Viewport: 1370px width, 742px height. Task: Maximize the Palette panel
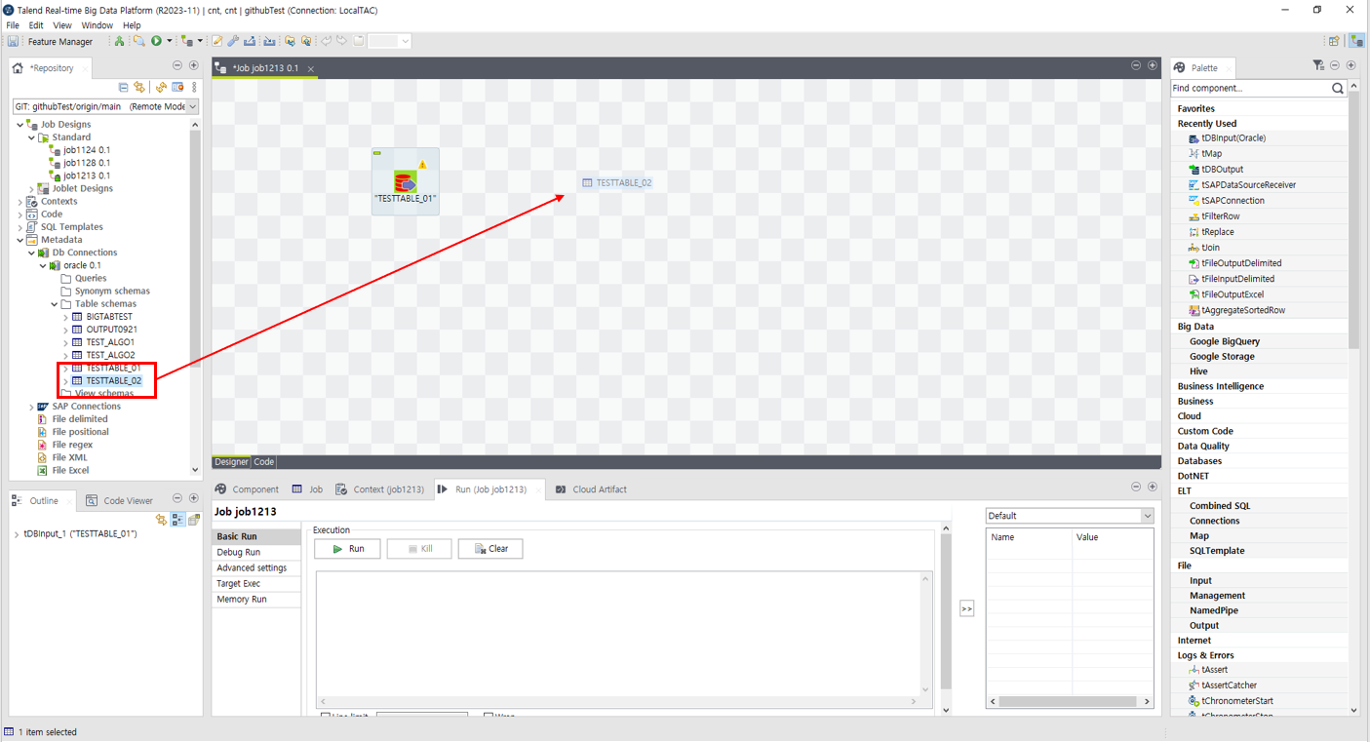(1350, 65)
